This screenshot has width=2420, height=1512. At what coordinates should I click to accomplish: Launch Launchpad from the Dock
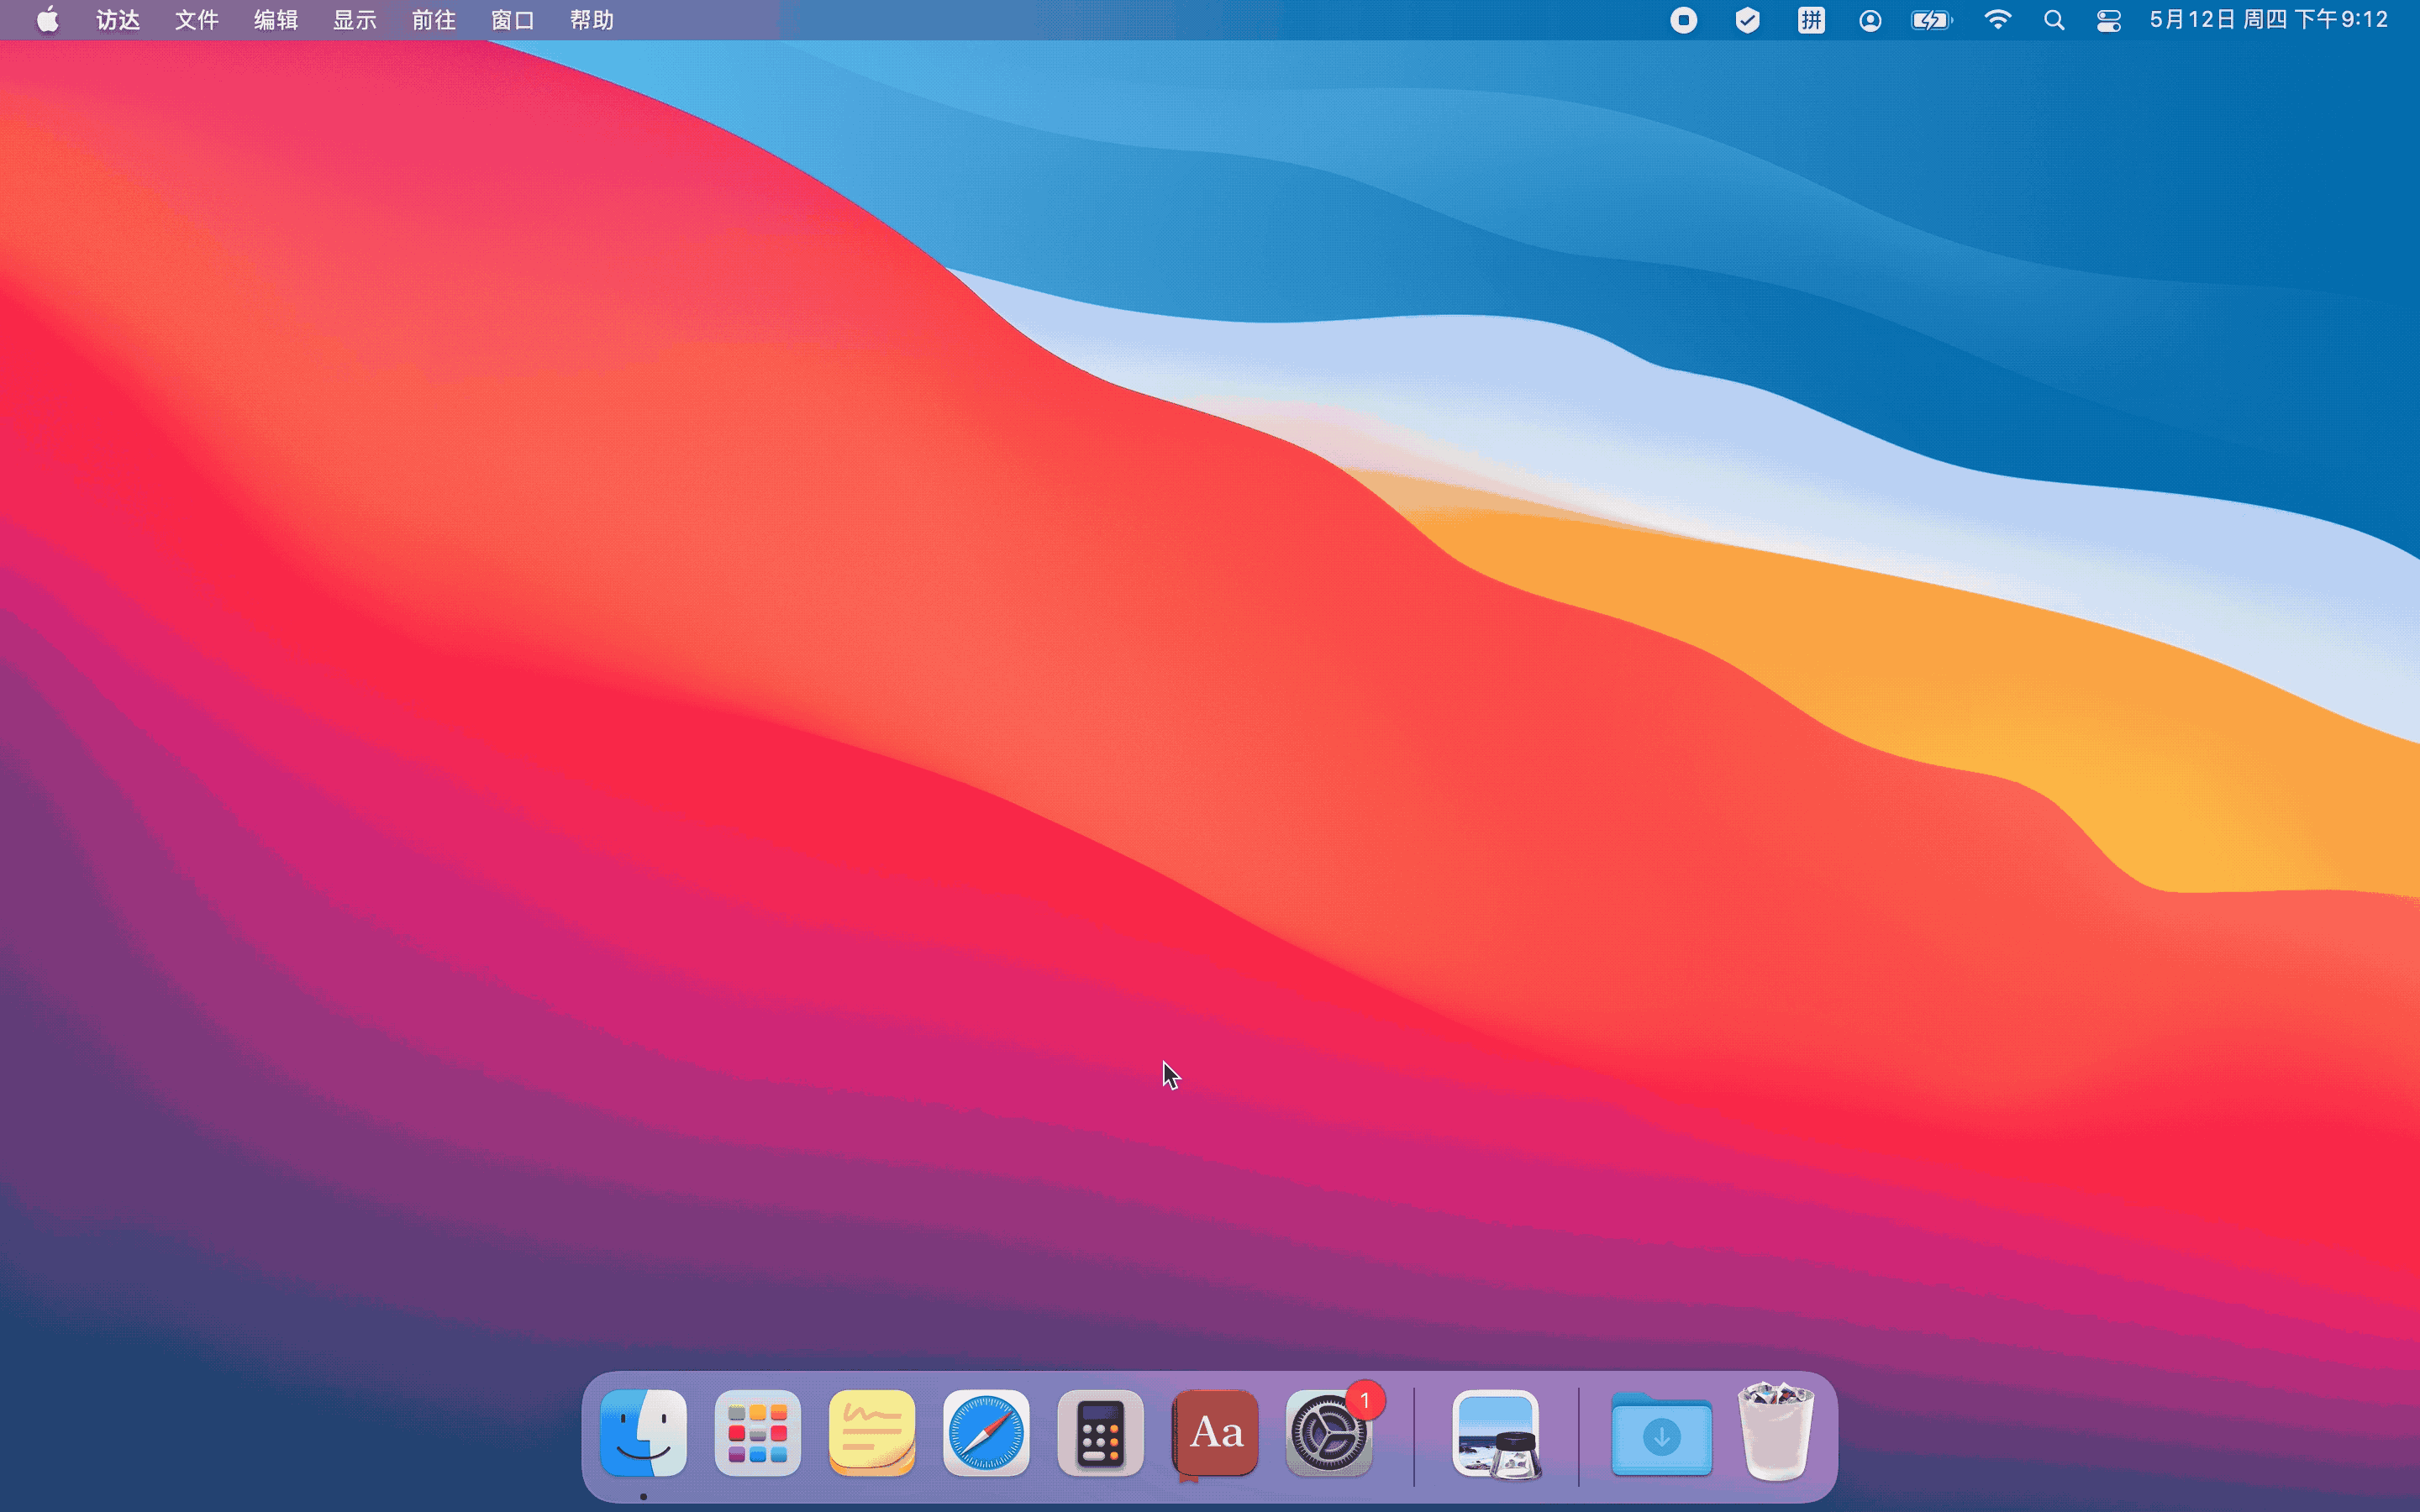tap(757, 1433)
